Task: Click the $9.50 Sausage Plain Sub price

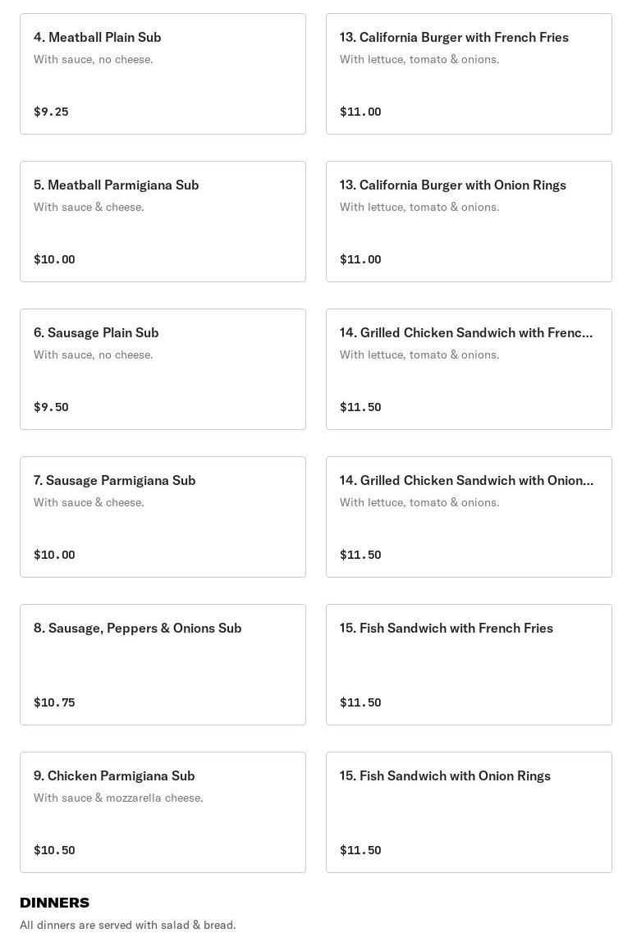Action: (x=51, y=407)
